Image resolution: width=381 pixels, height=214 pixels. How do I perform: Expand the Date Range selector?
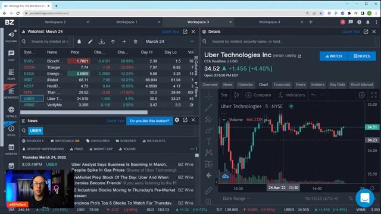(236, 199)
